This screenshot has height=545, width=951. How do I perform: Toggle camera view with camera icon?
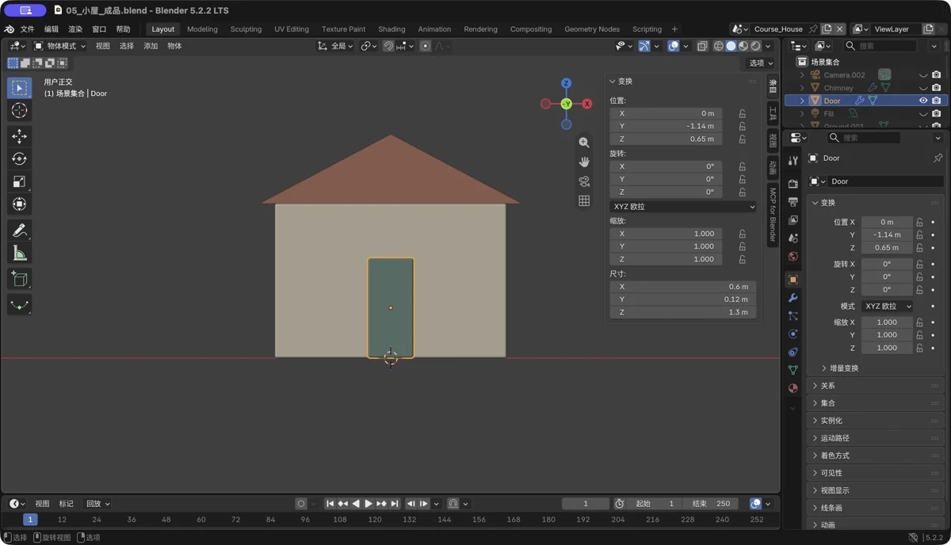coord(584,181)
